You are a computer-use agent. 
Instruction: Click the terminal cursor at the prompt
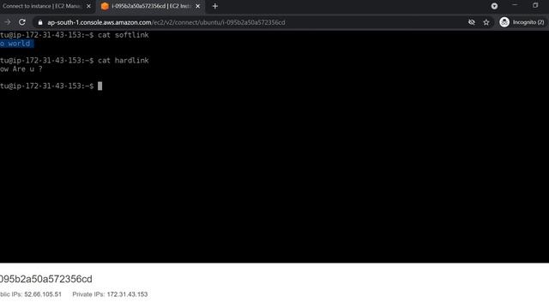(100, 86)
